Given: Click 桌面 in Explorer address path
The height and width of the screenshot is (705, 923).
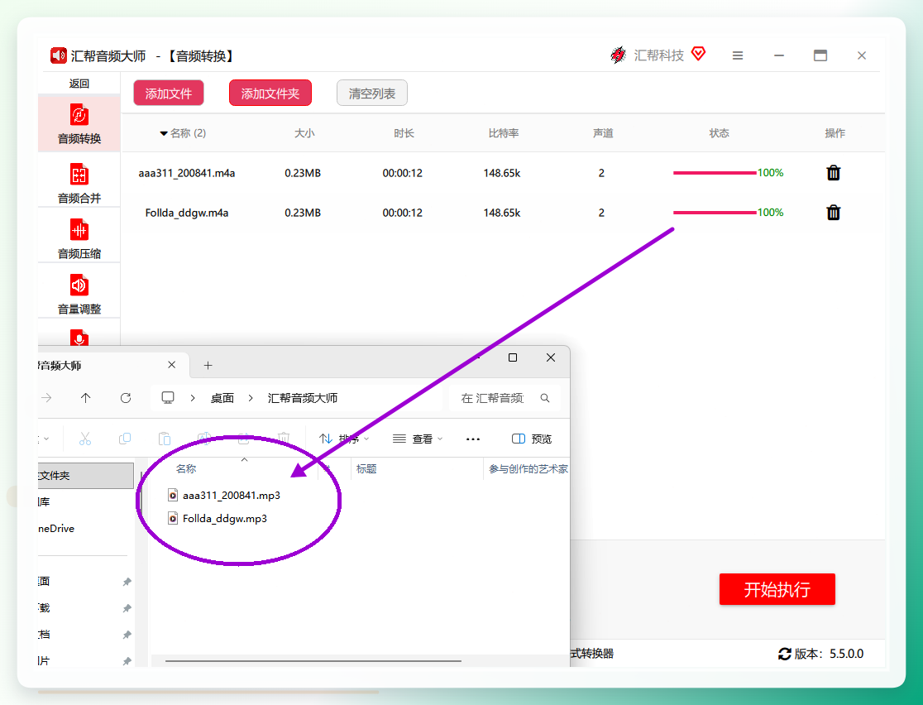Looking at the screenshot, I should [x=222, y=398].
